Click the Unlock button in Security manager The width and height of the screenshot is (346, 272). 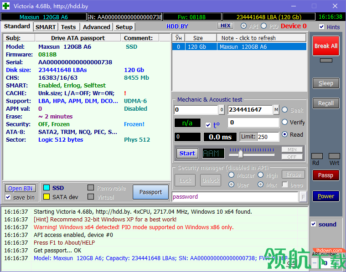point(211,180)
